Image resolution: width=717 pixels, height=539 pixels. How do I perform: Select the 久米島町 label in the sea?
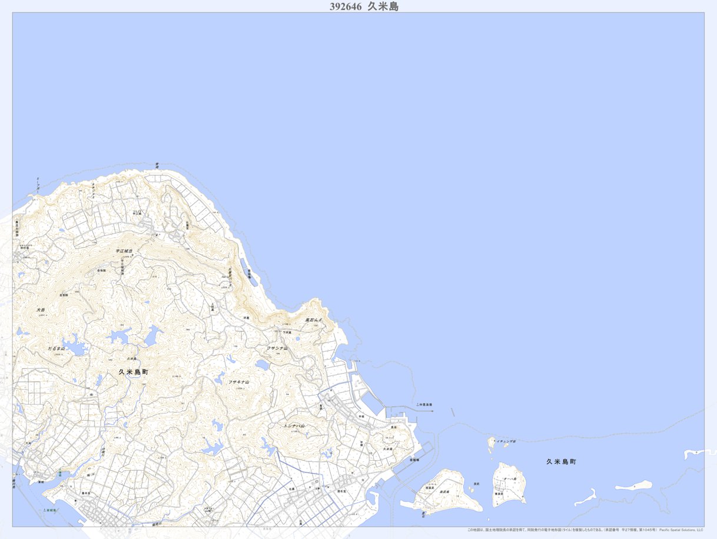[560, 462]
